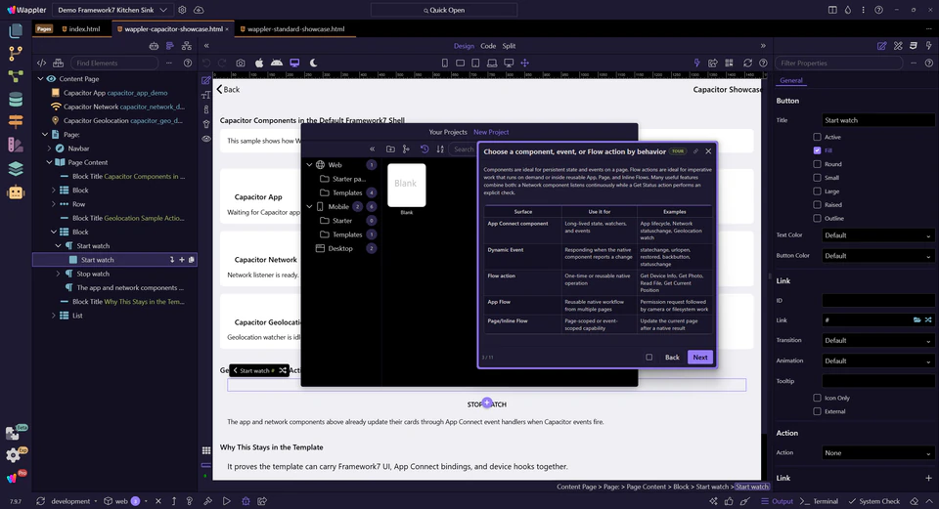Screen dimensions: 939x509
Task: Switch to Code view
Action: pyautogui.click(x=488, y=46)
